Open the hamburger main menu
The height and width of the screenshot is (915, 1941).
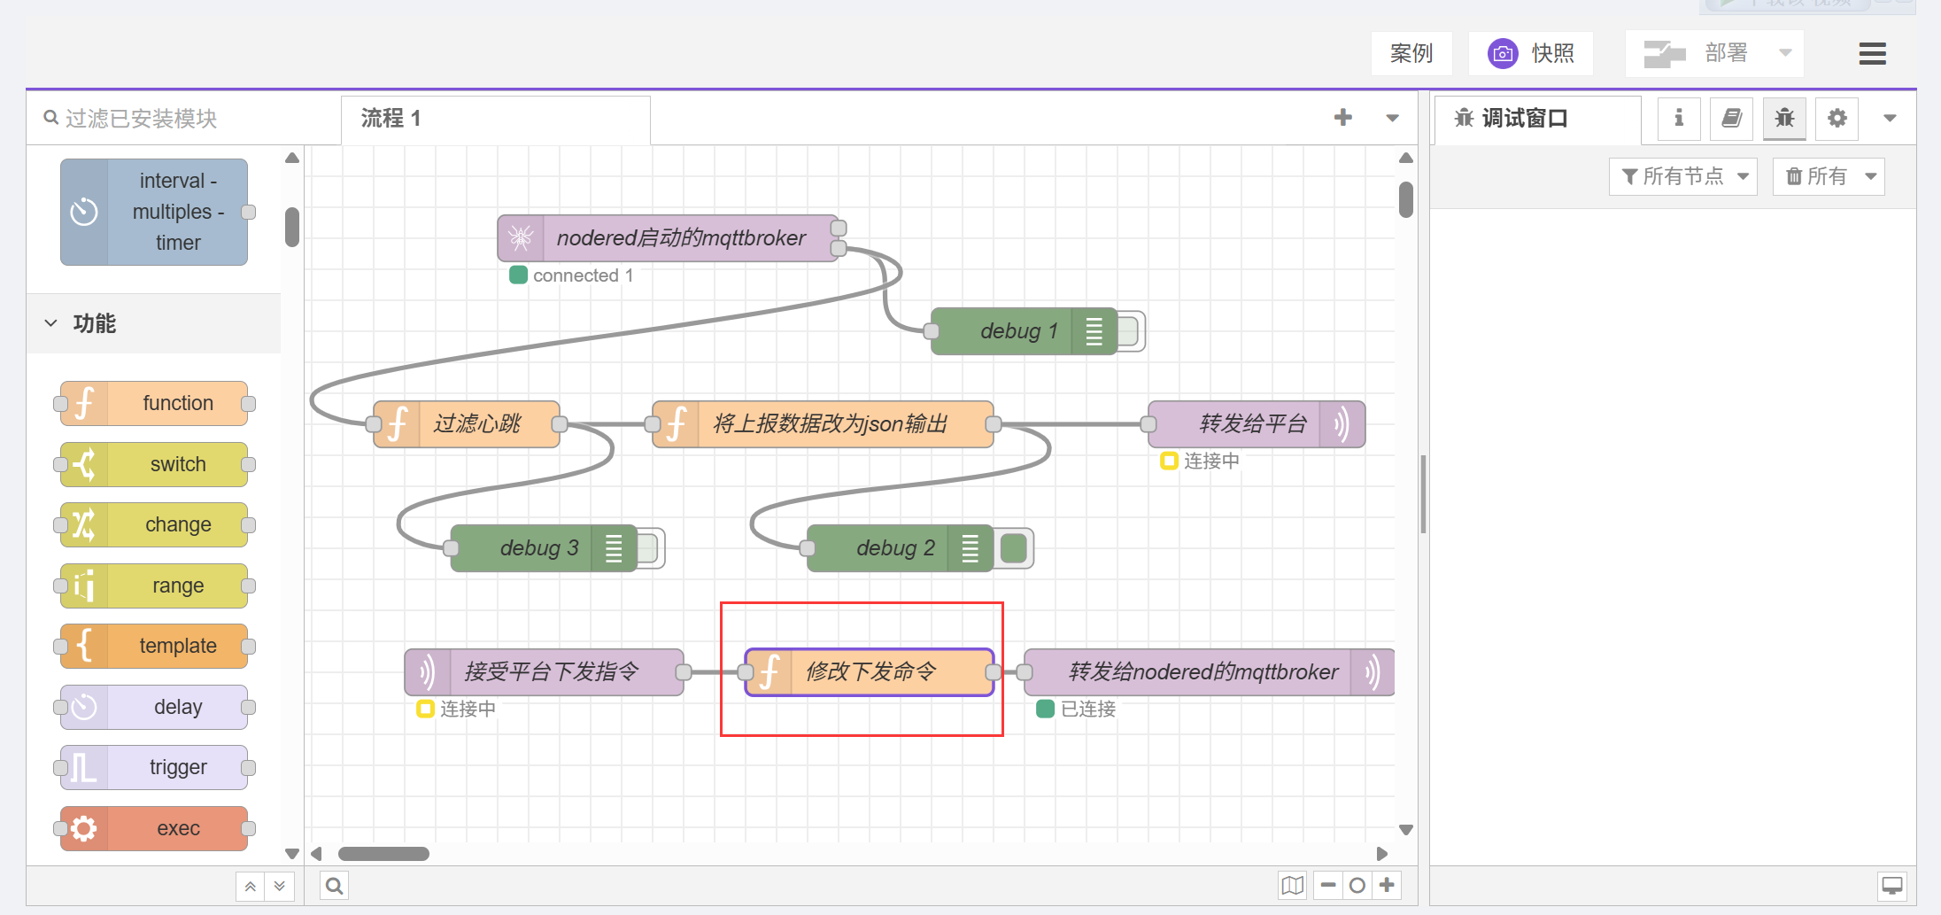click(1872, 54)
